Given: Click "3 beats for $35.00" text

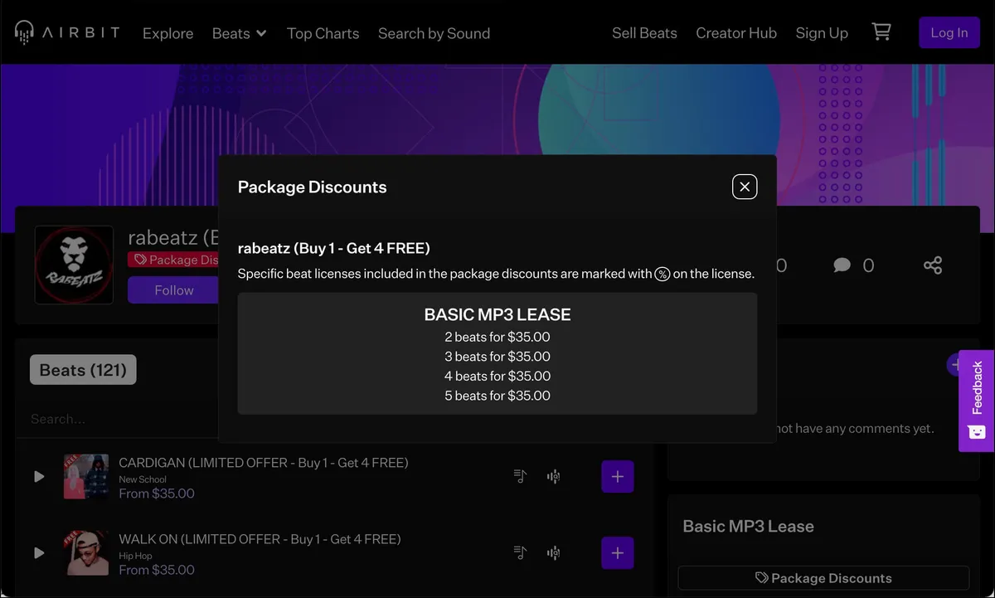Looking at the screenshot, I should coord(498,357).
